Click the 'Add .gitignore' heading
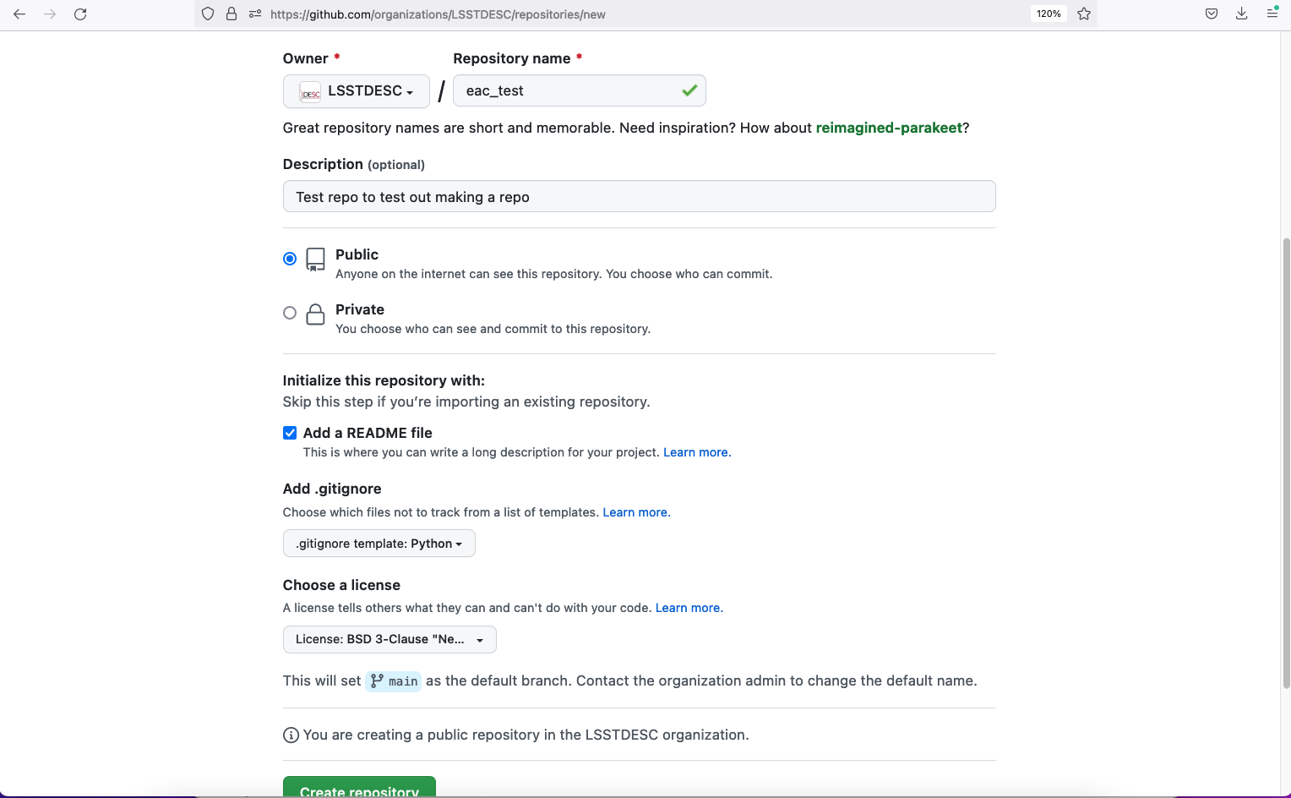 pyautogui.click(x=332, y=489)
